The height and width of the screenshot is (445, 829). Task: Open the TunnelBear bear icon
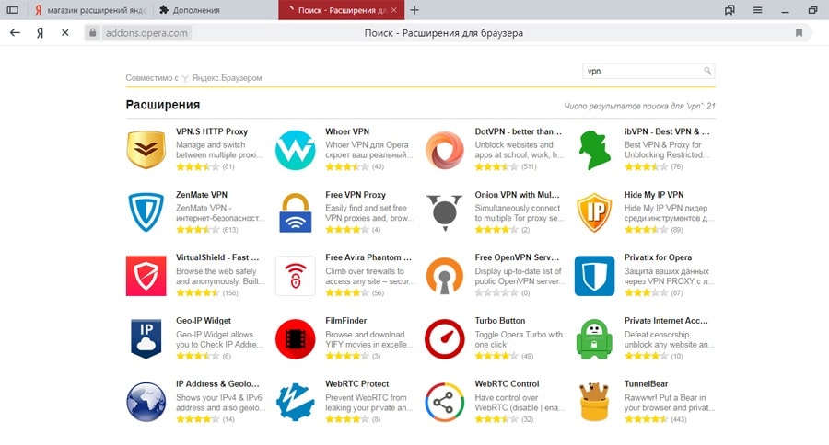point(594,402)
